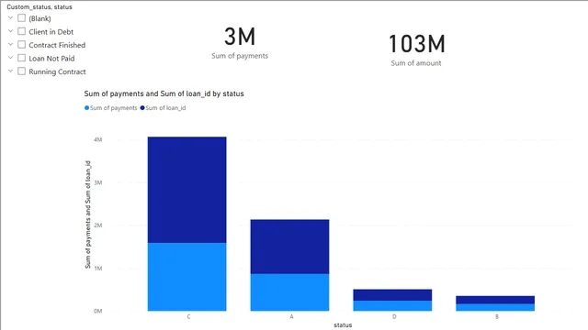Select the dark blue segment of bar B
The height and width of the screenshot is (330, 588).
(495, 300)
